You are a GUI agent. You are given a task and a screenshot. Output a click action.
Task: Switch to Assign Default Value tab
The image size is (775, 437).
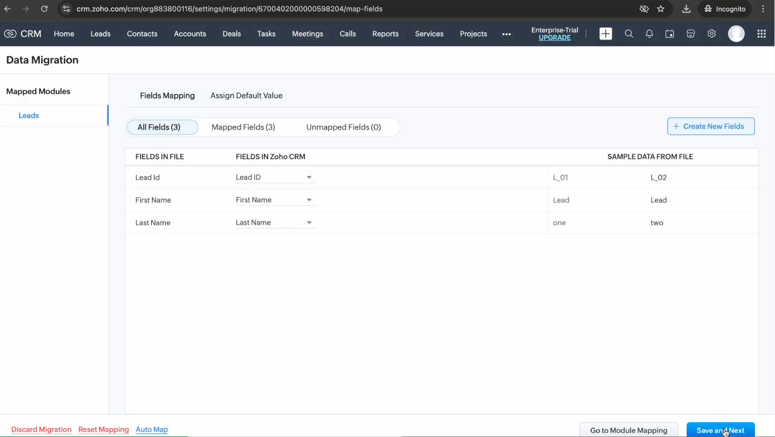[246, 96]
